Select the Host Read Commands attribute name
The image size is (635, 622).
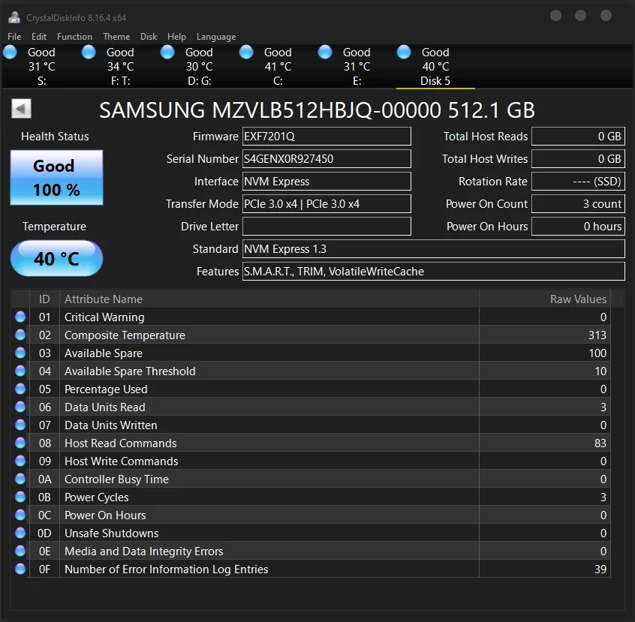(121, 443)
